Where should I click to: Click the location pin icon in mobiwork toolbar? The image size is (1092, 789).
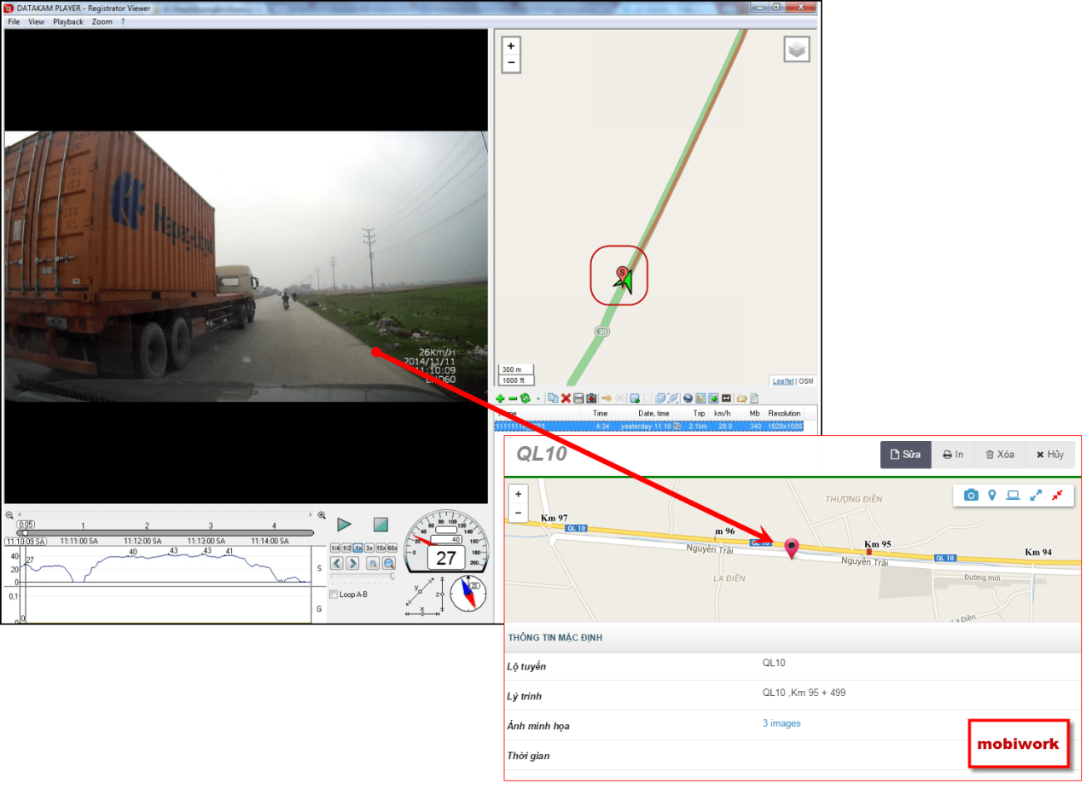991,495
